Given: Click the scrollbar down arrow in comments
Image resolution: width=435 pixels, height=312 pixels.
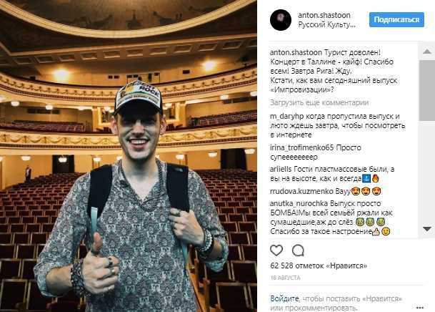Looking at the screenshot, I should [x=427, y=229].
